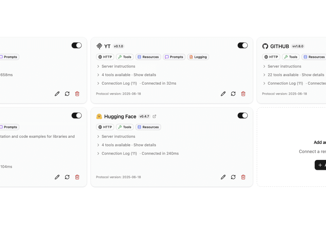Click refresh icon on card showing 104ms

click(67, 177)
